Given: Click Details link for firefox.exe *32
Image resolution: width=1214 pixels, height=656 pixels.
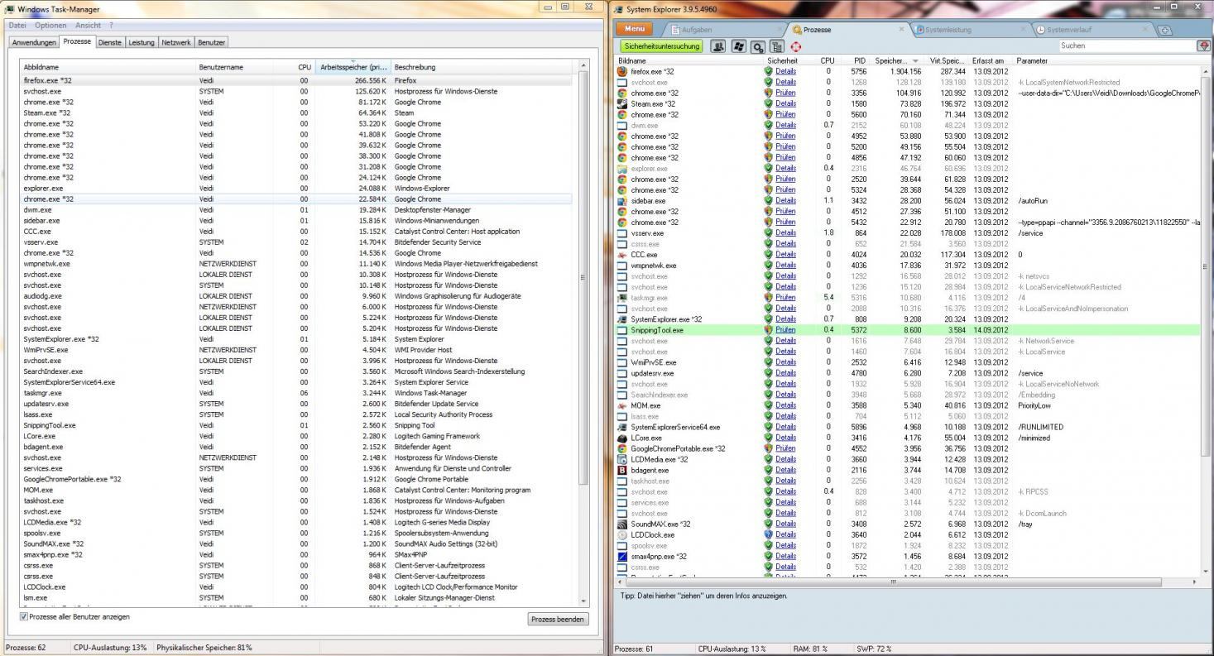Looking at the screenshot, I should (785, 71).
